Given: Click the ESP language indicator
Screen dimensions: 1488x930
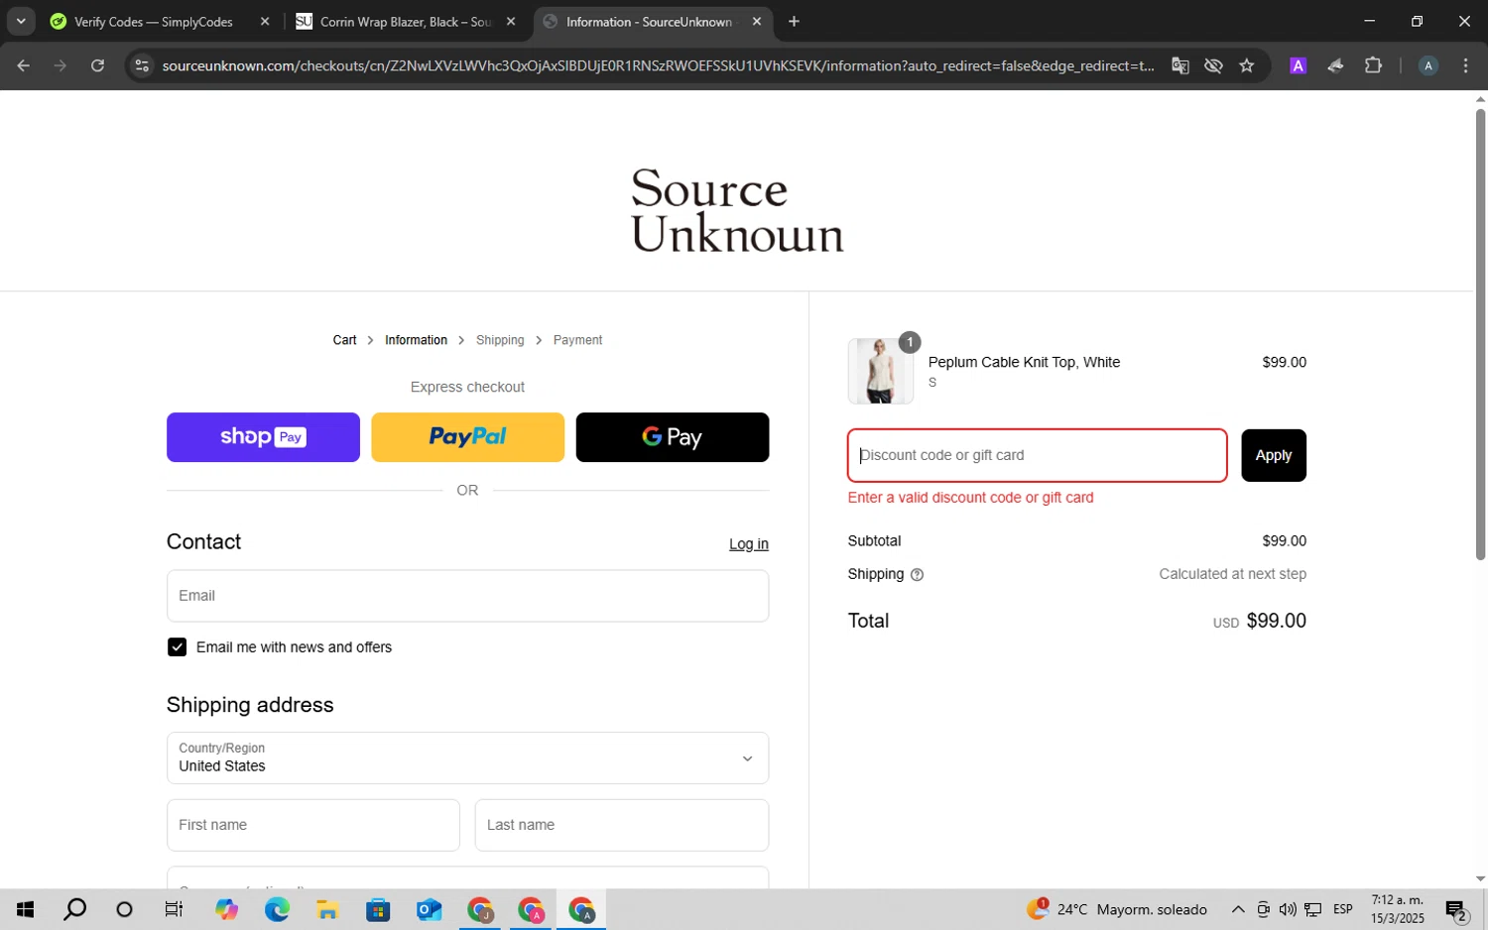Looking at the screenshot, I should [1343, 909].
